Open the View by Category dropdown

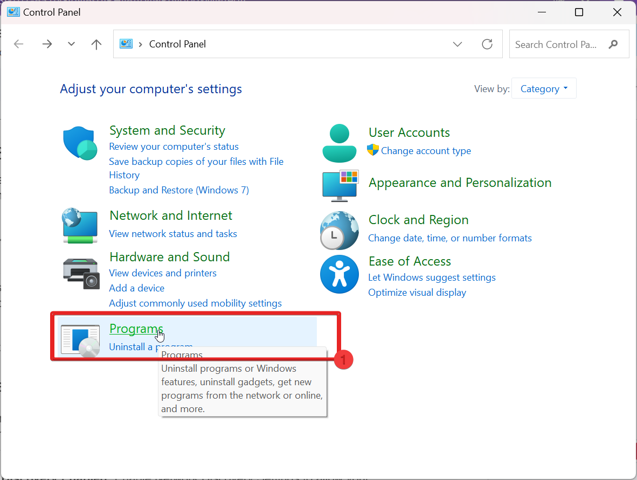pyautogui.click(x=544, y=88)
